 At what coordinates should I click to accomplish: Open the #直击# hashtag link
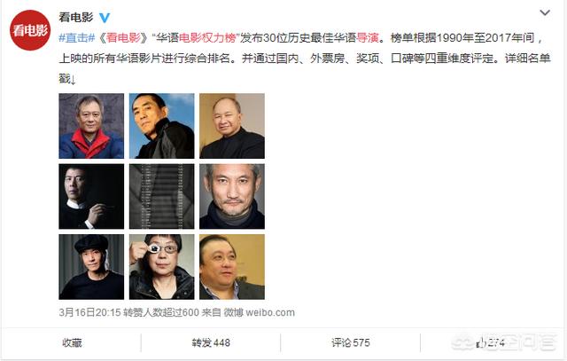[x=77, y=37]
